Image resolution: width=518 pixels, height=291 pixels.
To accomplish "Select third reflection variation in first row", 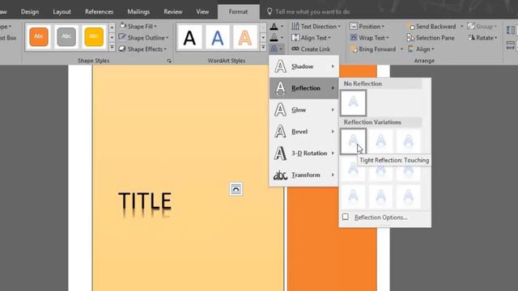I will point(408,141).
